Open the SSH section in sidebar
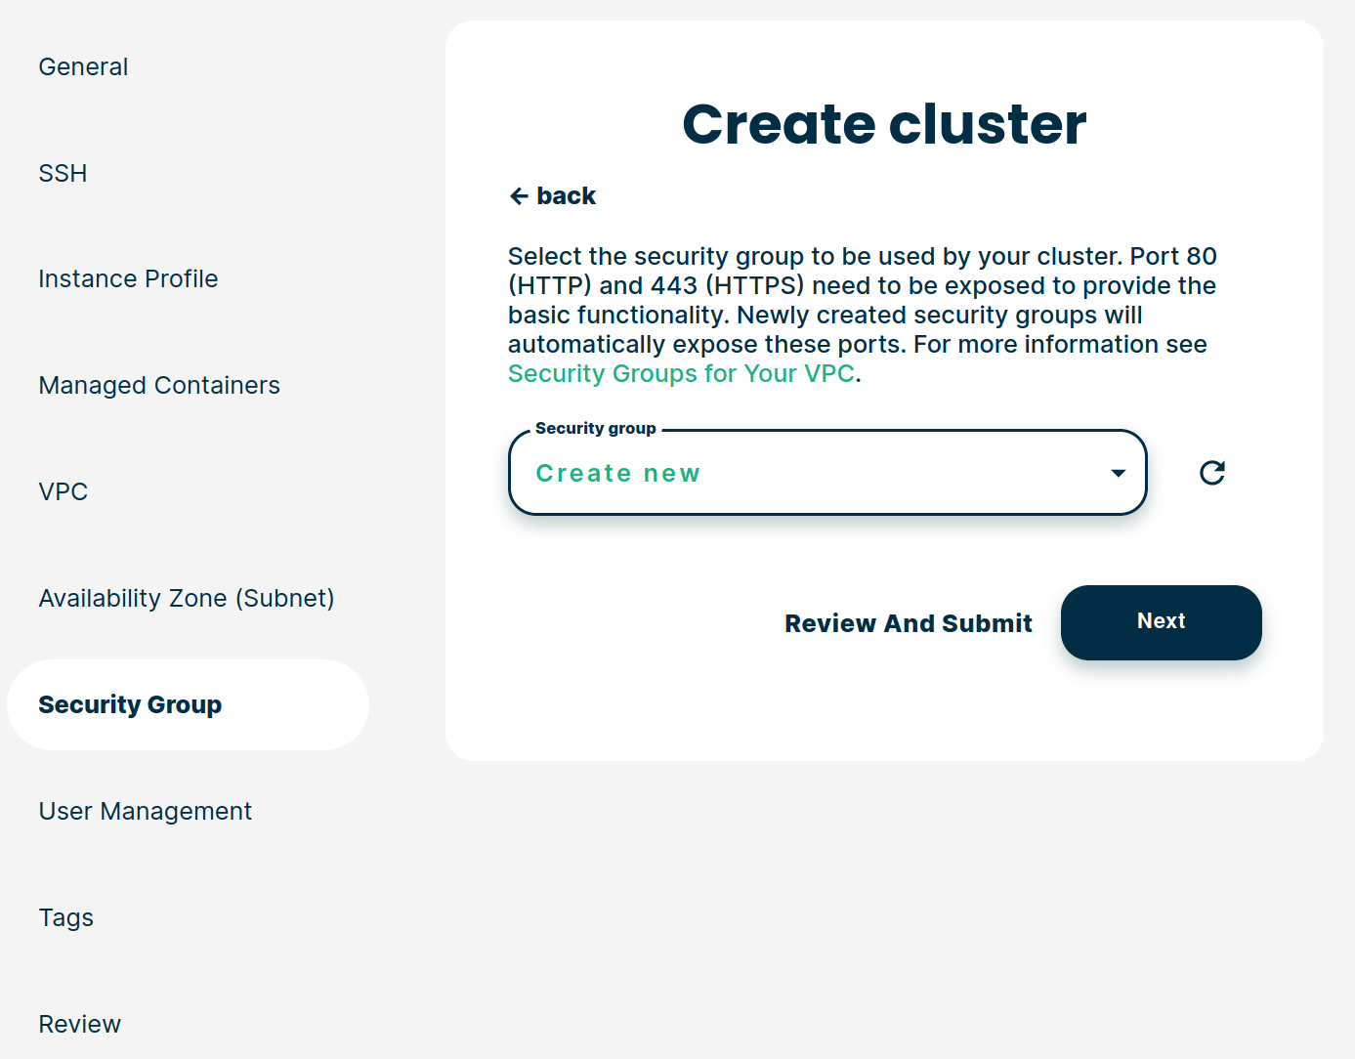Image resolution: width=1355 pixels, height=1059 pixels. pyautogui.click(x=63, y=173)
